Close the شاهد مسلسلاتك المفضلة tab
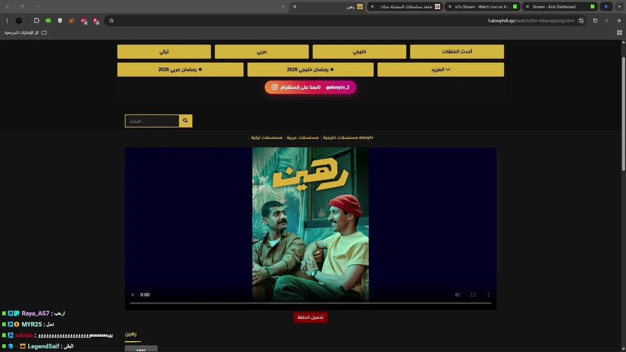The image size is (626, 352). pyautogui.click(x=372, y=6)
